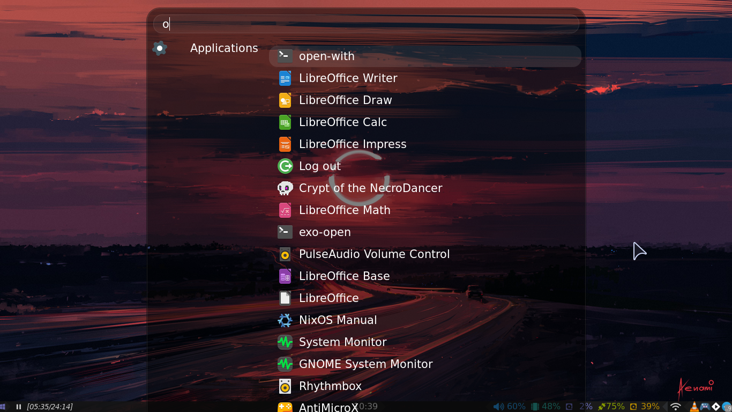Open the NixOS Manual entry

click(425, 320)
